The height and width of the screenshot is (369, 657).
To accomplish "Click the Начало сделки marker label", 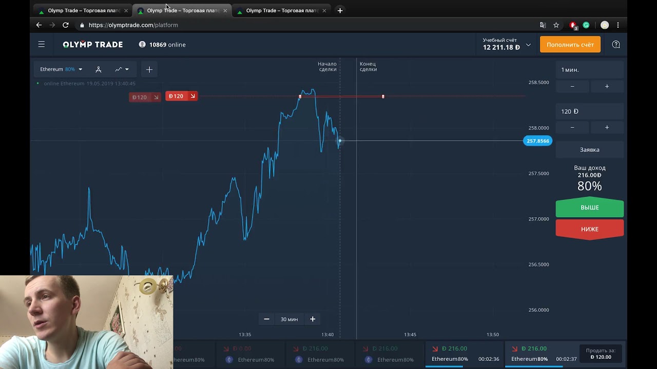I will [x=327, y=67].
